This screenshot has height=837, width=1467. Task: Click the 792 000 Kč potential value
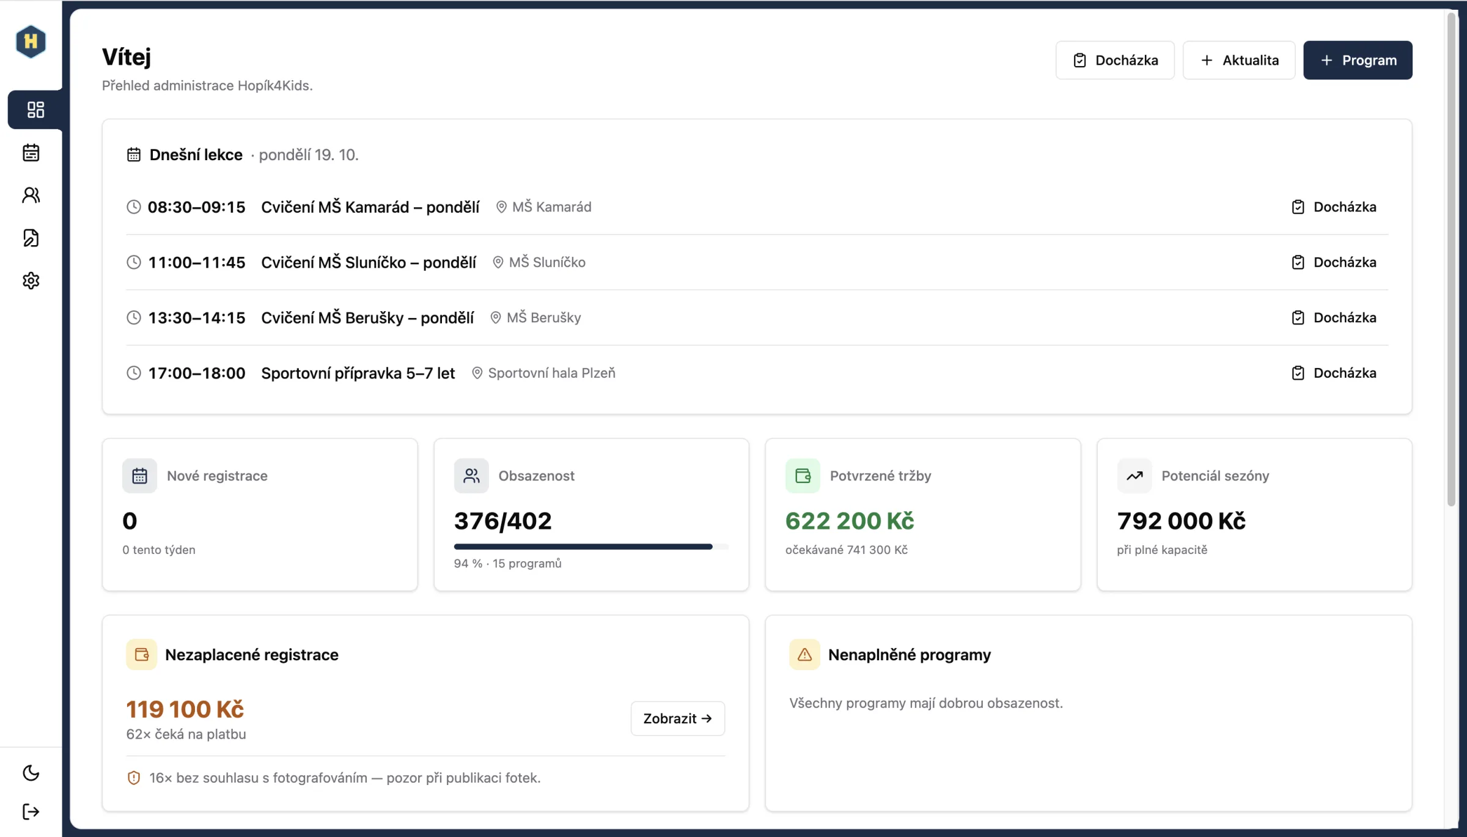point(1181,521)
